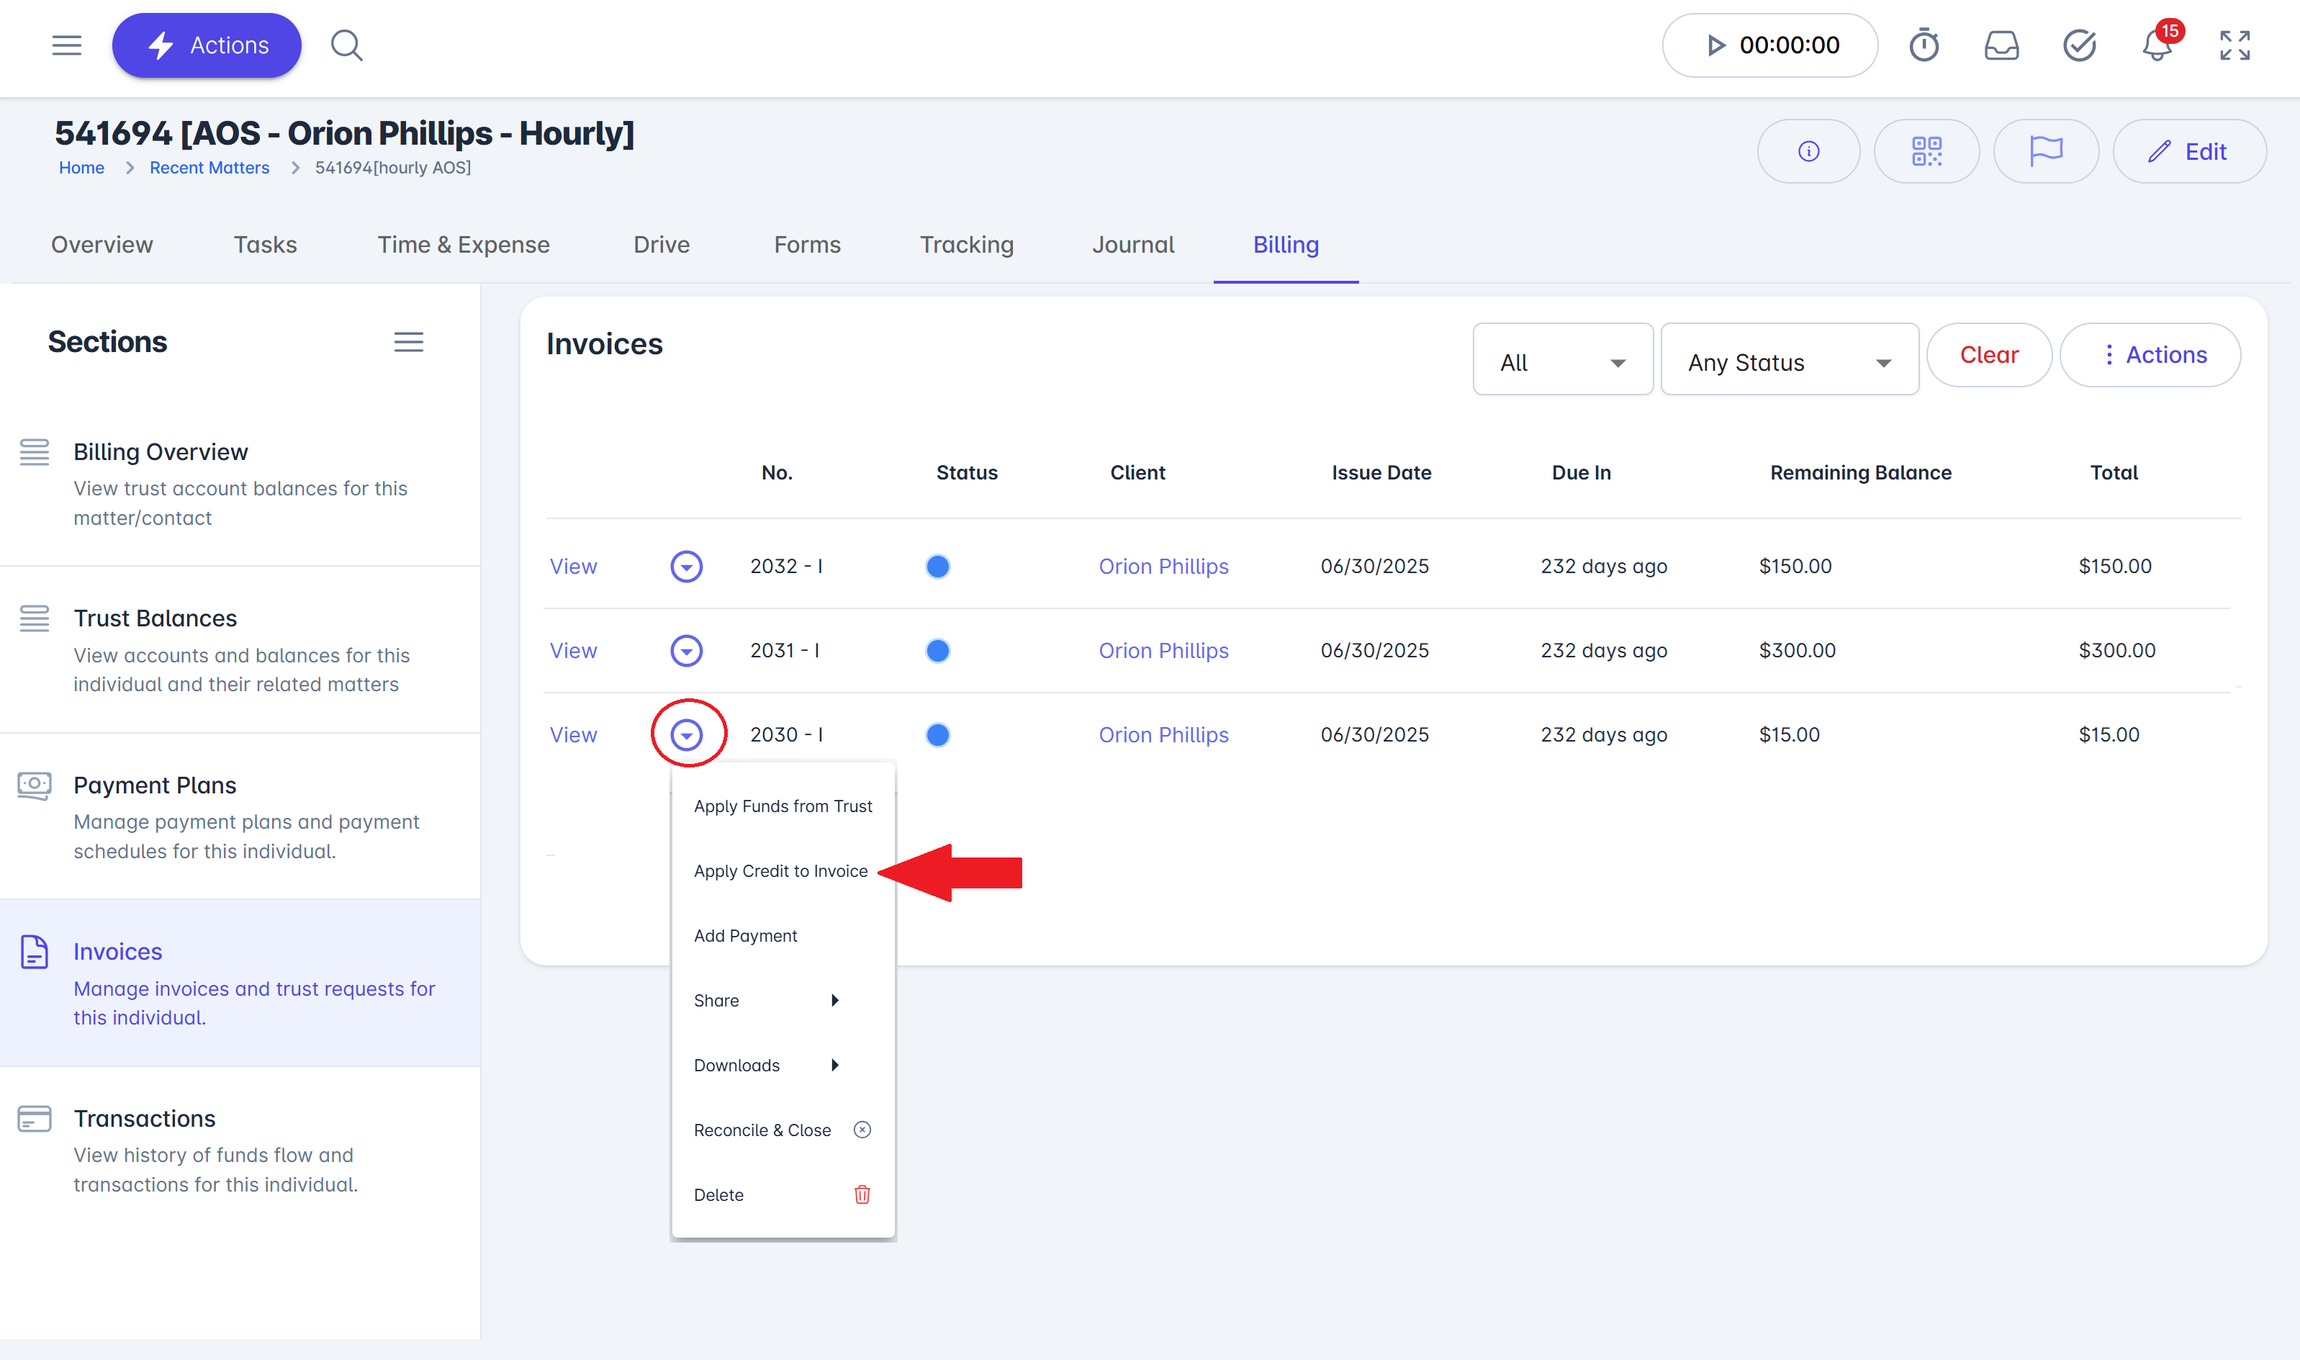Open Orion Phillips link for invoice 2031

coord(1163,651)
